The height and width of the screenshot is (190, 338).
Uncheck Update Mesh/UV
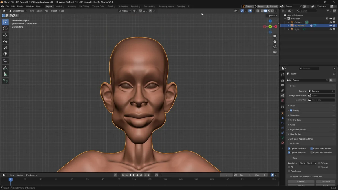pos(289,149)
